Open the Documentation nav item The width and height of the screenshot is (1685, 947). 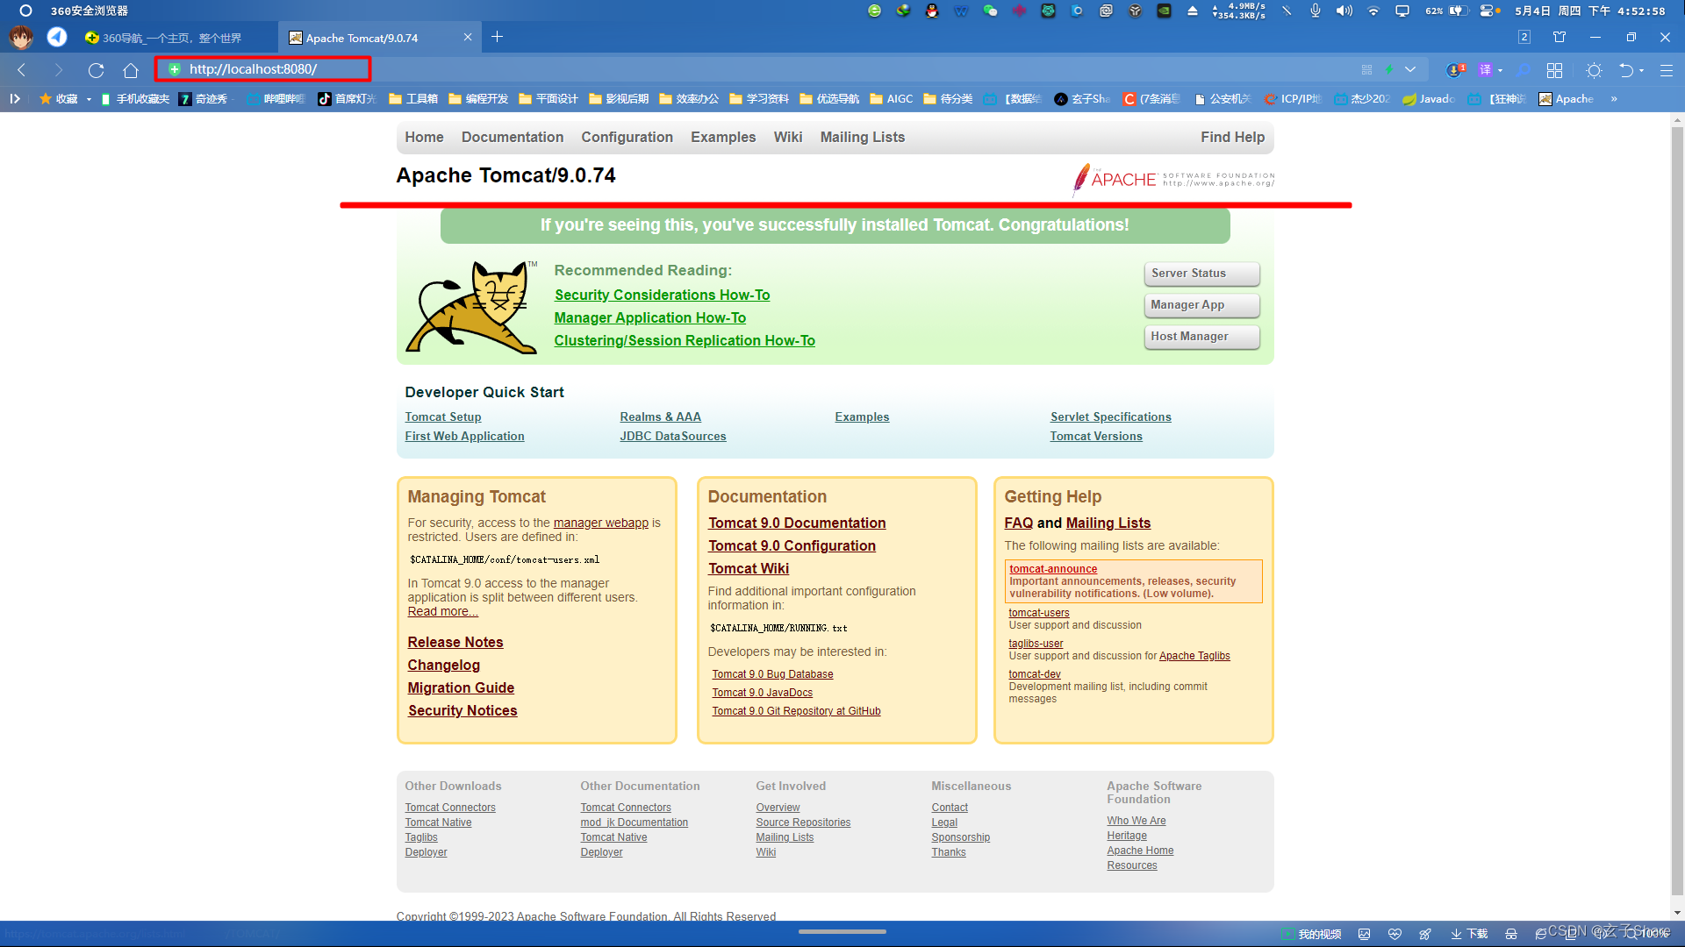pyautogui.click(x=513, y=137)
